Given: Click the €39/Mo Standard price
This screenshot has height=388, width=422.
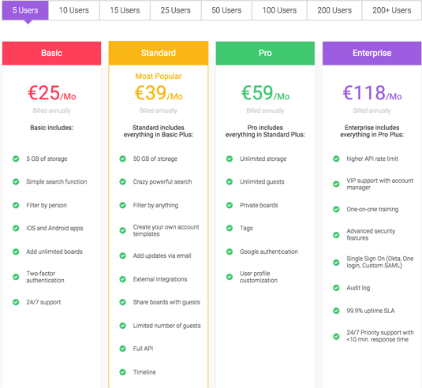Looking at the screenshot, I should 159,93.
